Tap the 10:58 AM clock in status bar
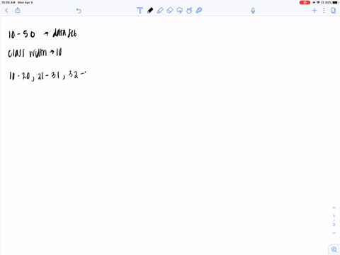The height and width of the screenshot is (255, 340). 8,2
